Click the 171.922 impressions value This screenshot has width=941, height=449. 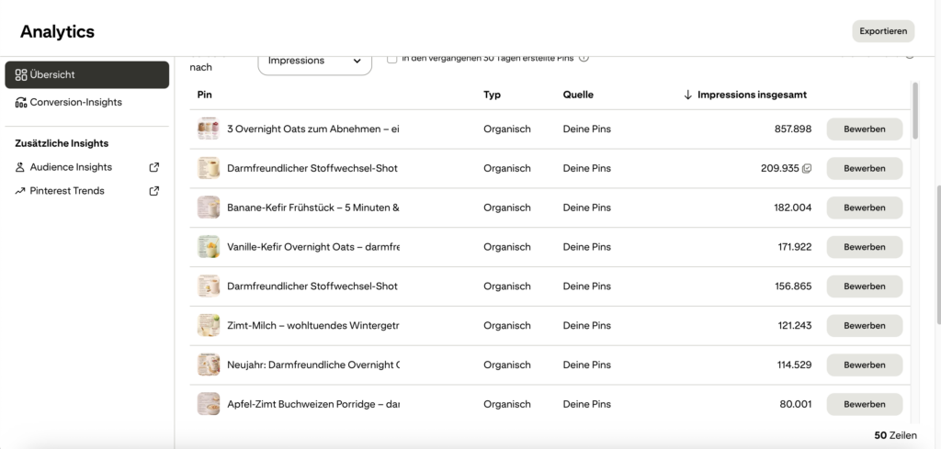(x=793, y=247)
